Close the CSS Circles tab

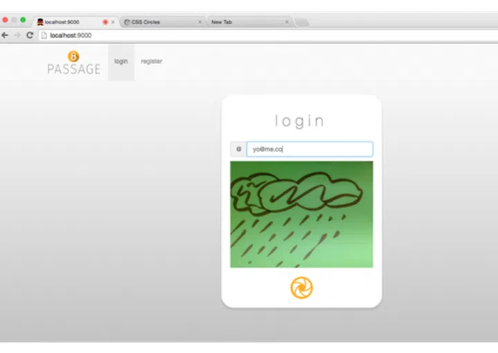(x=200, y=22)
